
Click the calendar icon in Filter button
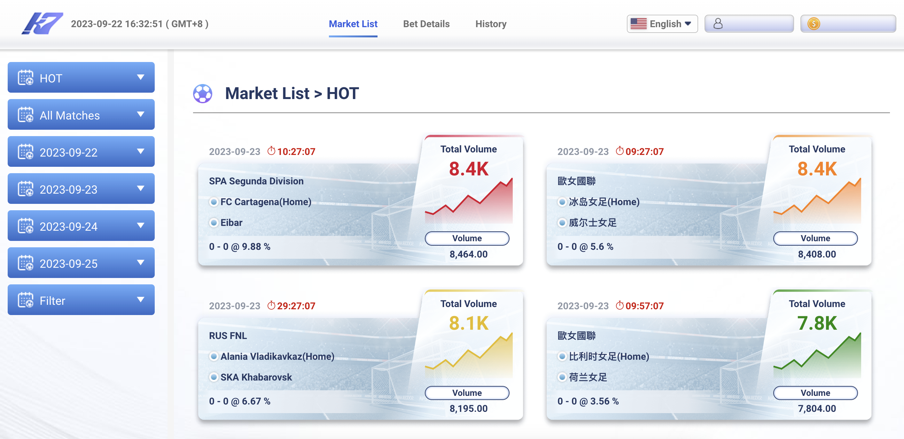tap(26, 300)
